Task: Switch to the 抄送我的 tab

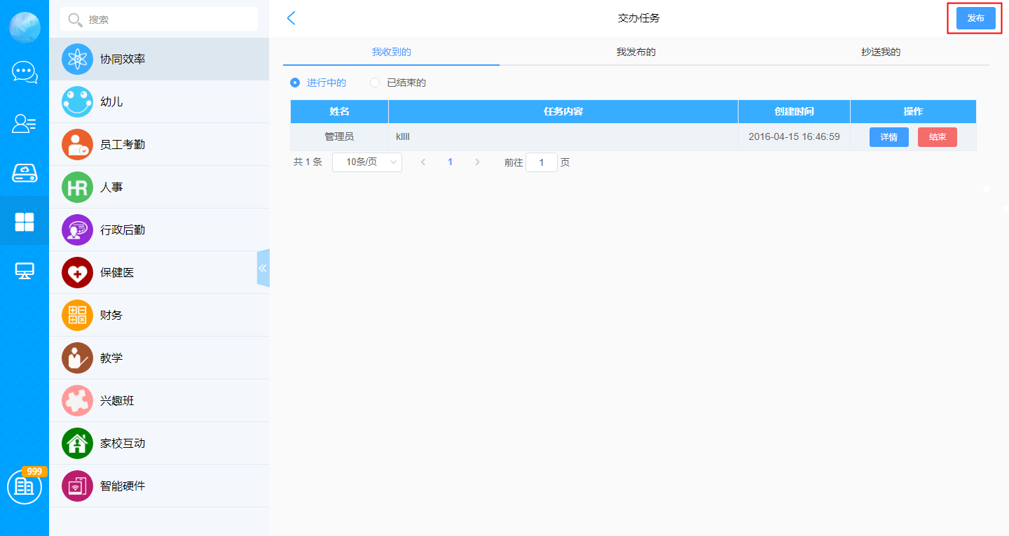Action: point(880,52)
